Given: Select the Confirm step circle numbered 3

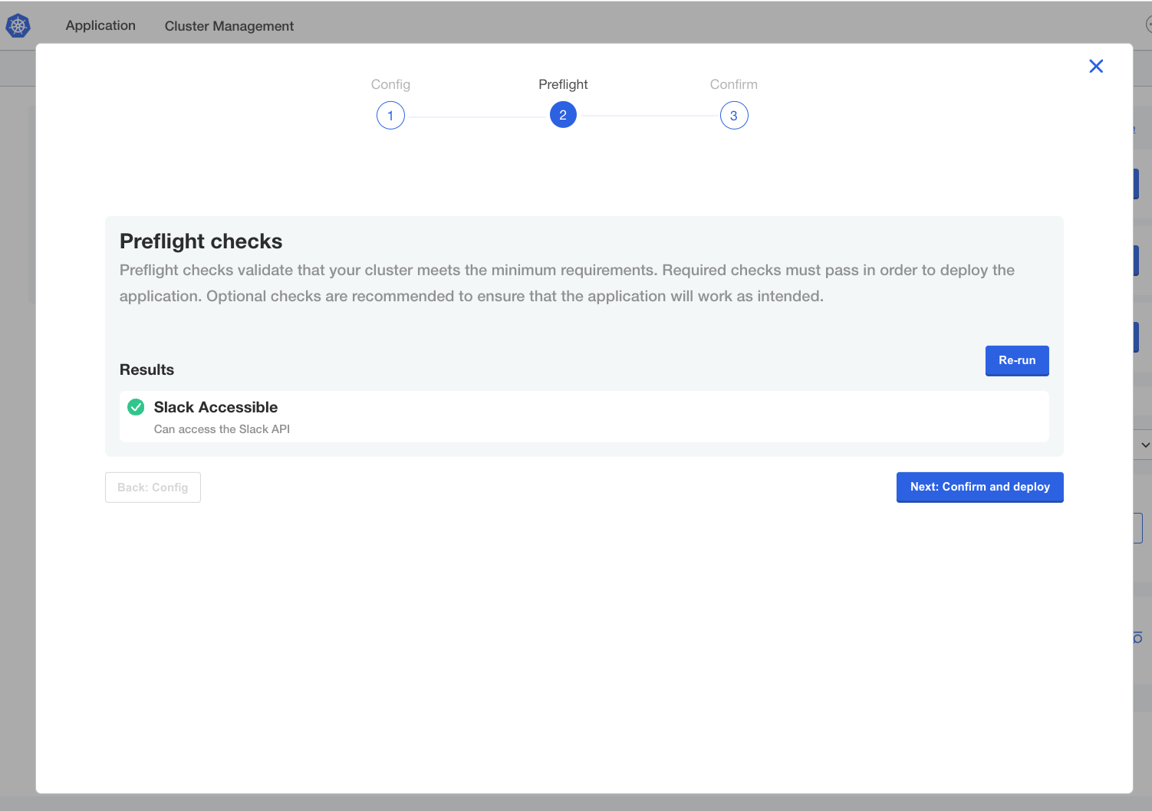Looking at the screenshot, I should (x=734, y=115).
